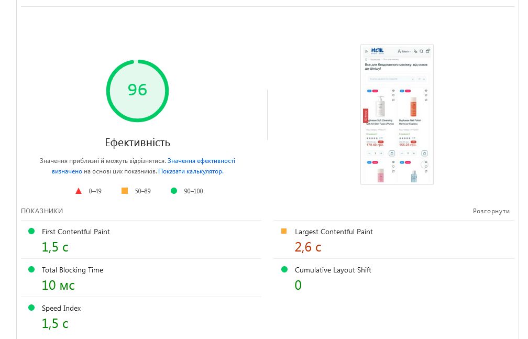This screenshot has height=339, width=528.
Task: Click the green dot beside Total Blocking Time
Action: click(31, 269)
